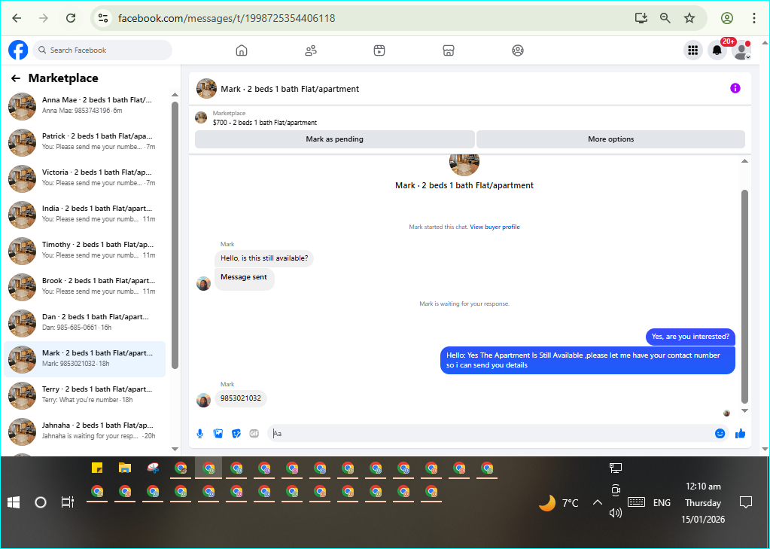Open View buyer profile link
Screen dimensions: 770x549
(495, 227)
